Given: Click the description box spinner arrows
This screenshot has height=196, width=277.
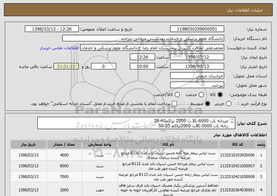Looking at the screenshot, I should pos(232,120).
